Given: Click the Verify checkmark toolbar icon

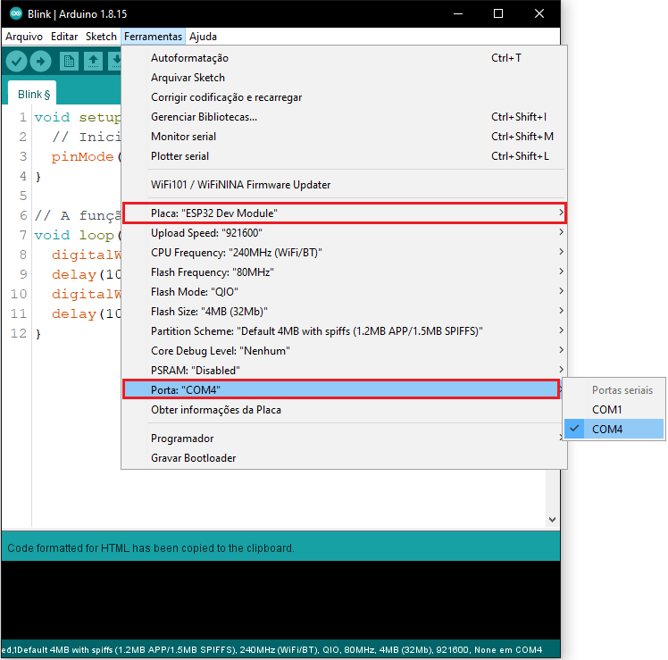Looking at the screenshot, I should [17, 62].
